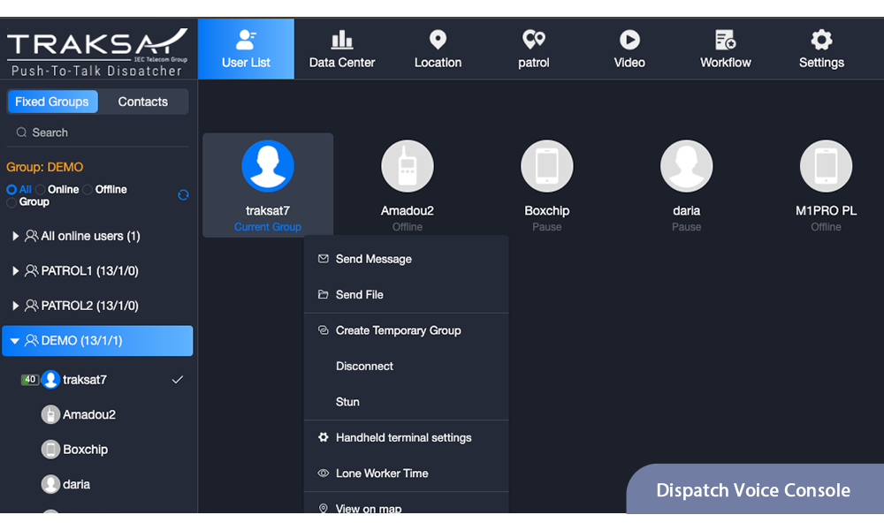Open the Workflow icon

(x=725, y=41)
